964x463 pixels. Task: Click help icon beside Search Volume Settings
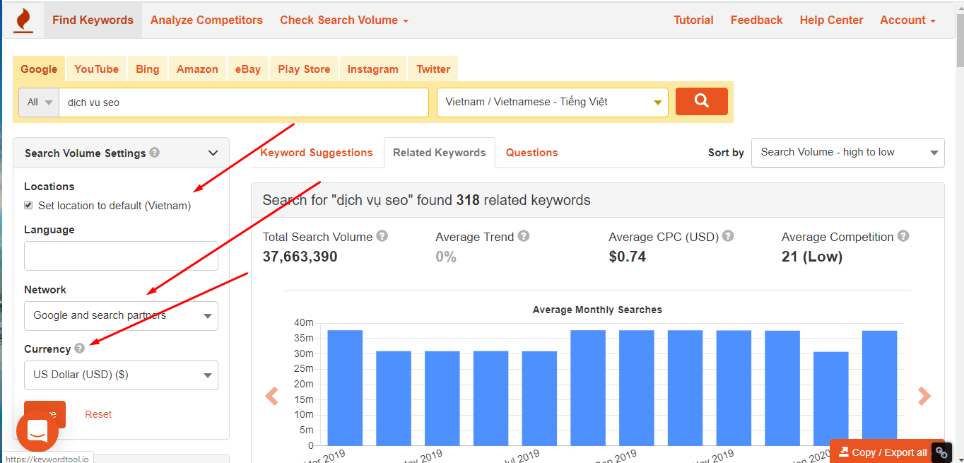tap(155, 153)
